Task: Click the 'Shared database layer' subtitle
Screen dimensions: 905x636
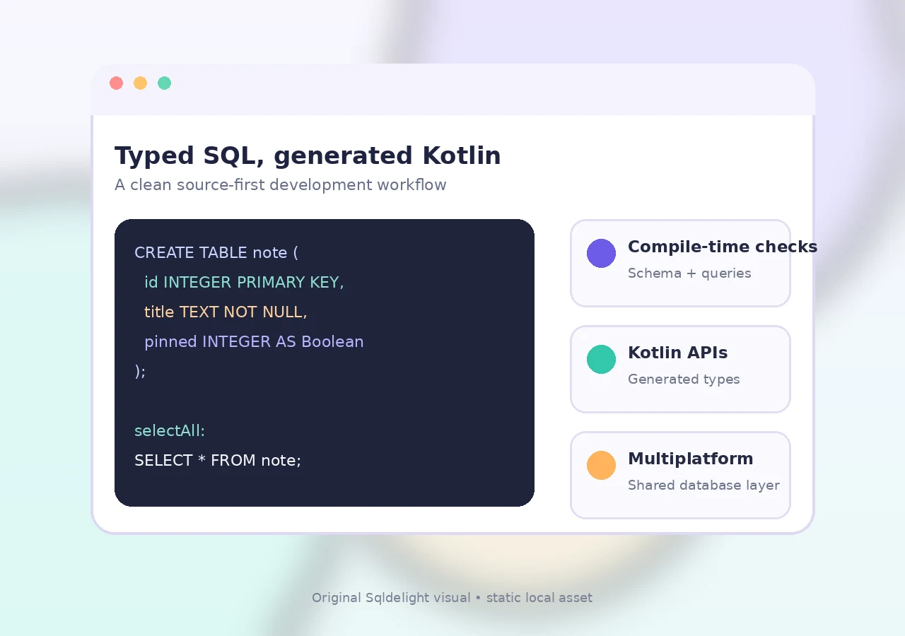Action: point(703,485)
